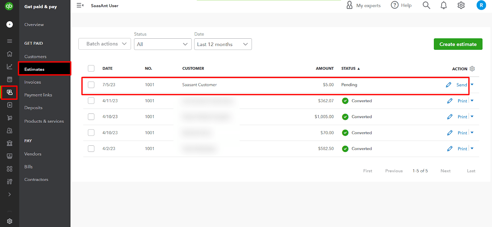Open Bills in the side menu

point(28,167)
